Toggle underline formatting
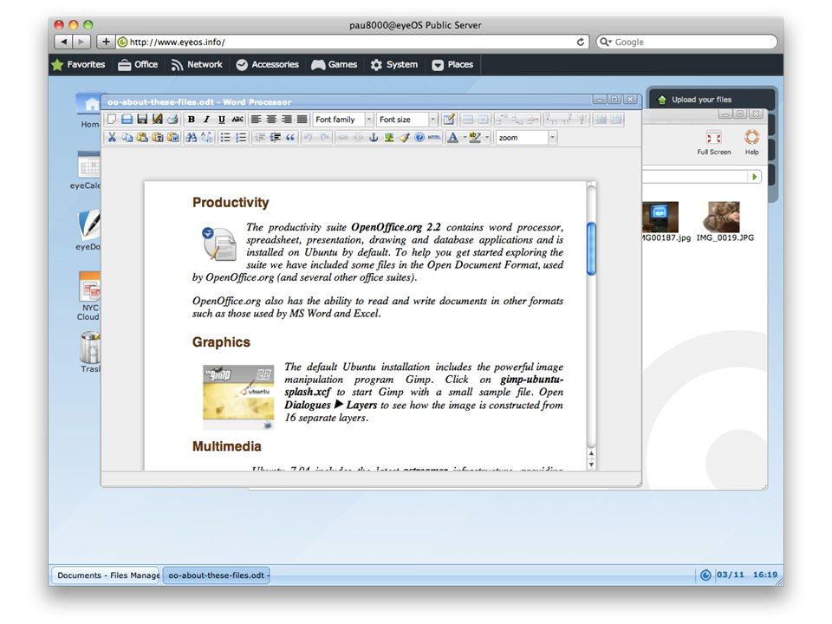 (x=222, y=120)
